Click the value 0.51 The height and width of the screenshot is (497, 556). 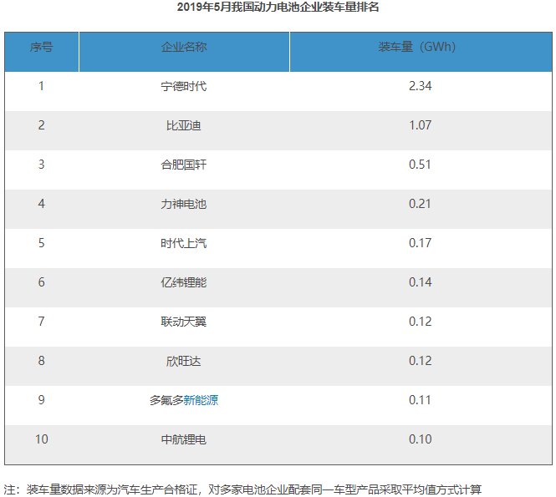[x=420, y=165]
